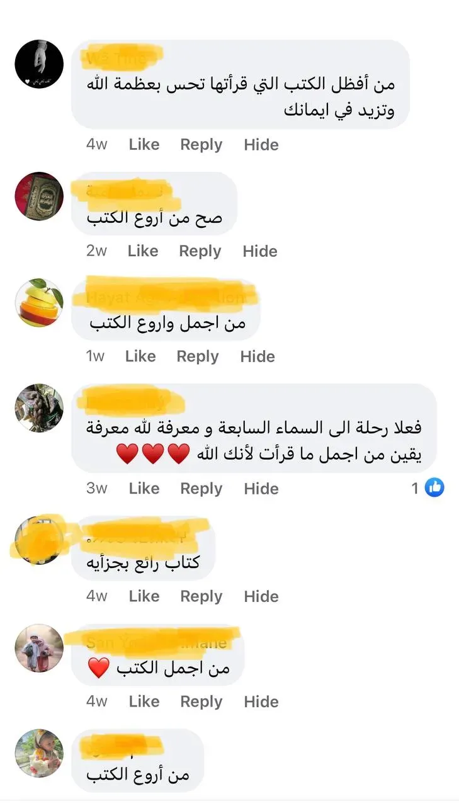Click the reaction count number 1

click(x=415, y=488)
